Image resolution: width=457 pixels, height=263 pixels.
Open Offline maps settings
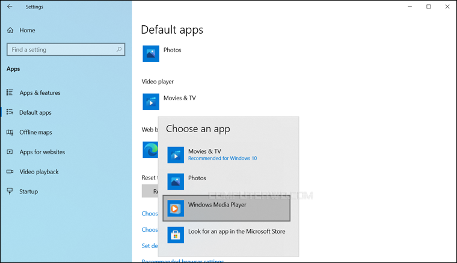pos(35,132)
